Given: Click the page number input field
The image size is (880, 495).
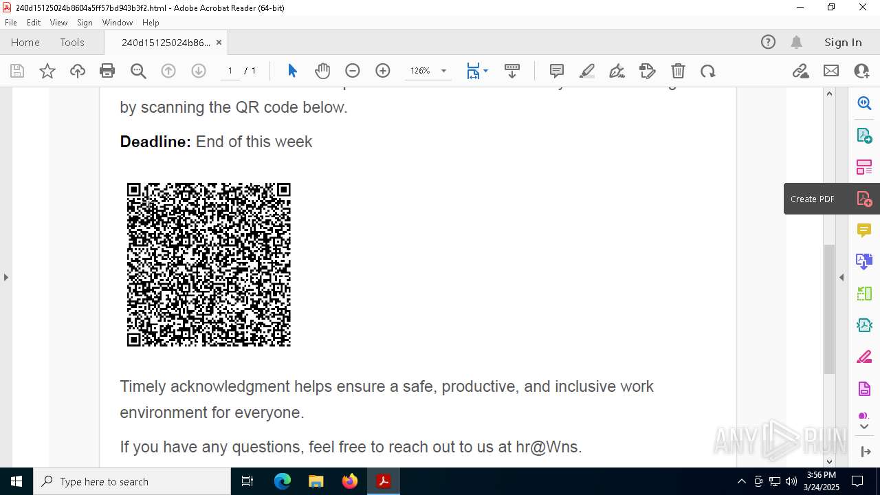Looking at the screenshot, I should (x=230, y=71).
